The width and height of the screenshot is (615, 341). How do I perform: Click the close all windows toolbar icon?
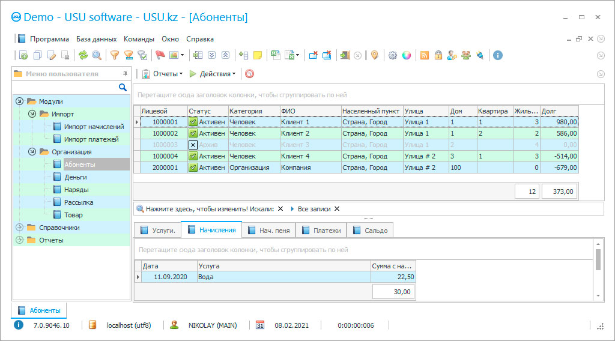327,55
